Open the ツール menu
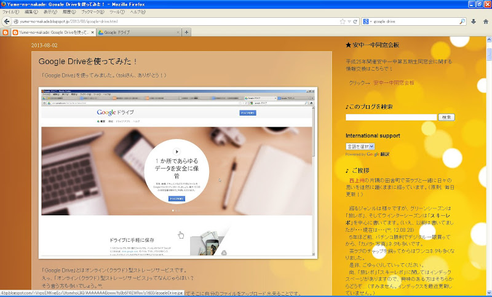 click(117, 12)
